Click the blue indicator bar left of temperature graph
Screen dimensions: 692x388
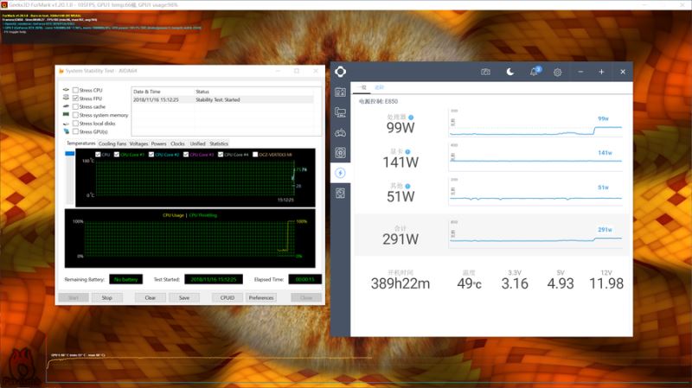click(70, 154)
